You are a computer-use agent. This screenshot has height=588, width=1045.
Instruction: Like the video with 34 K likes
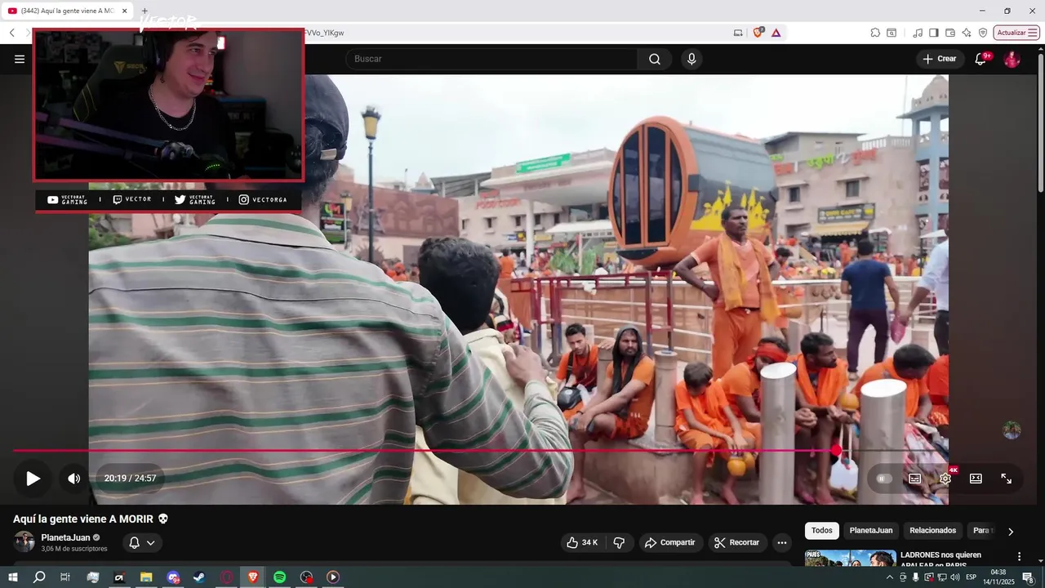(x=581, y=542)
